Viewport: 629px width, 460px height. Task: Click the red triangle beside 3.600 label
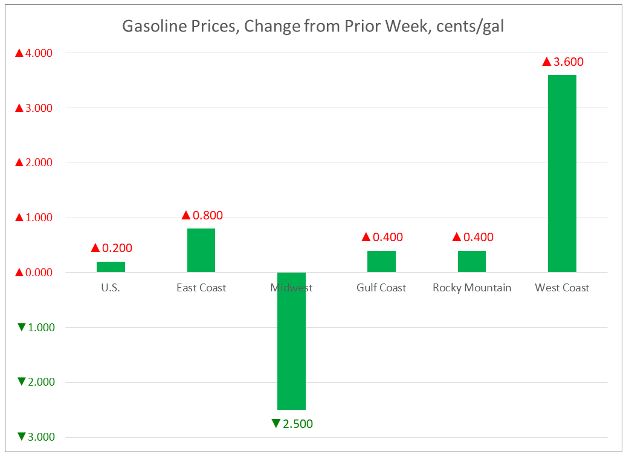tap(547, 62)
